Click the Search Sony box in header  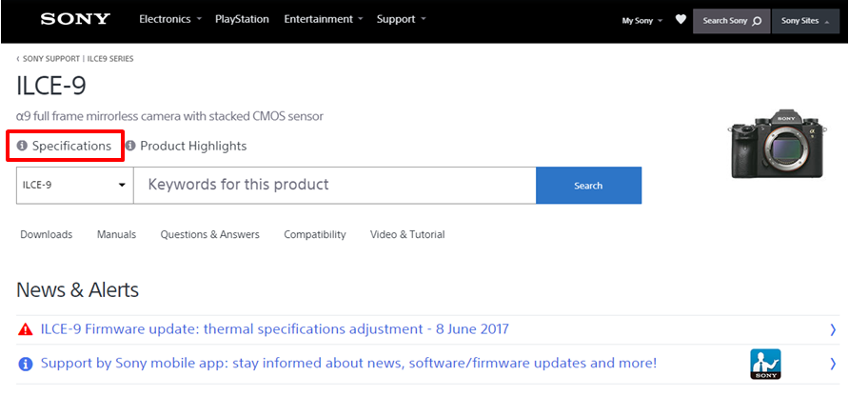click(x=731, y=20)
